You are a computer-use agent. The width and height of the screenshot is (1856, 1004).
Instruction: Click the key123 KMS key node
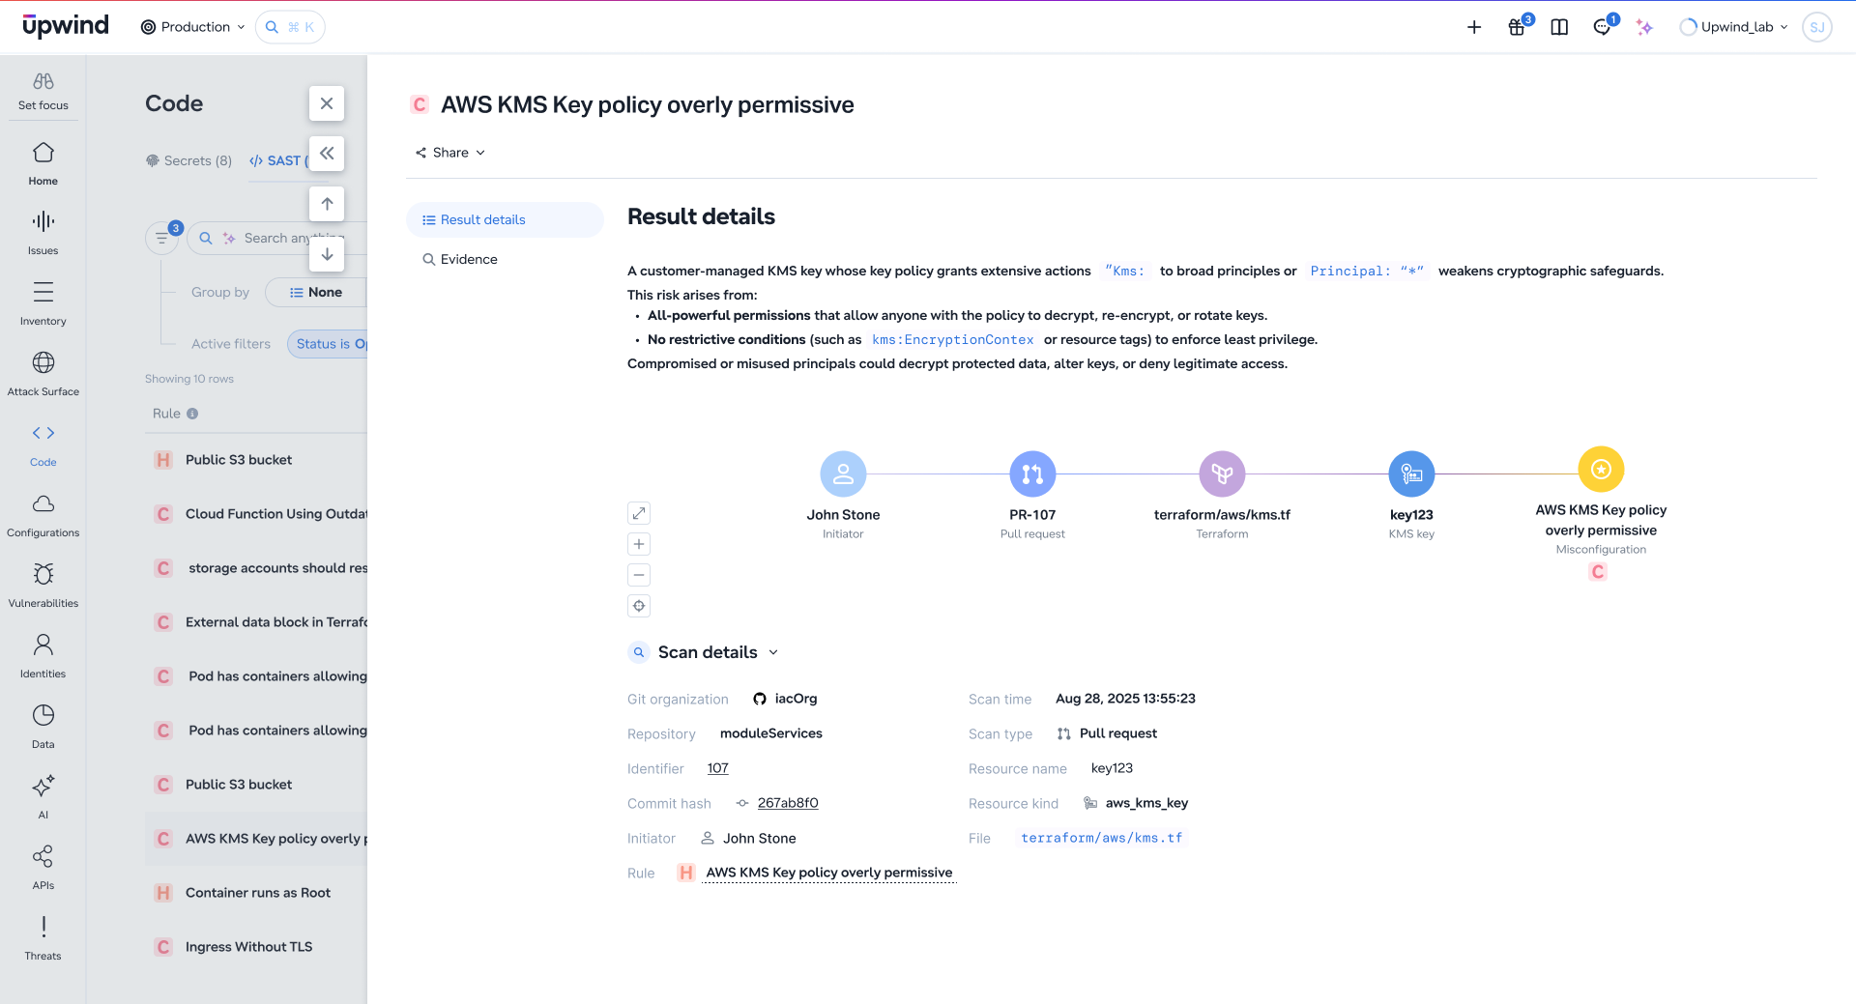pyautogui.click(x=1411, y=473)
